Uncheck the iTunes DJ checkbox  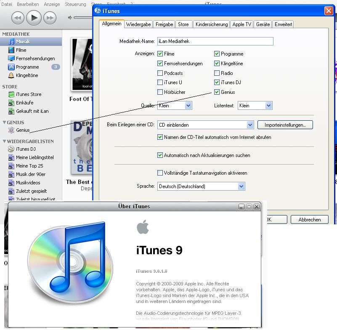(217, 82)
